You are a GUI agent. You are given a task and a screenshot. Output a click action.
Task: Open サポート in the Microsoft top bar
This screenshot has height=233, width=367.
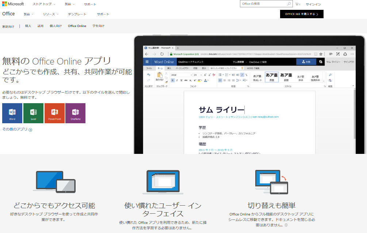pyautogui.click(x=90, y=4)
